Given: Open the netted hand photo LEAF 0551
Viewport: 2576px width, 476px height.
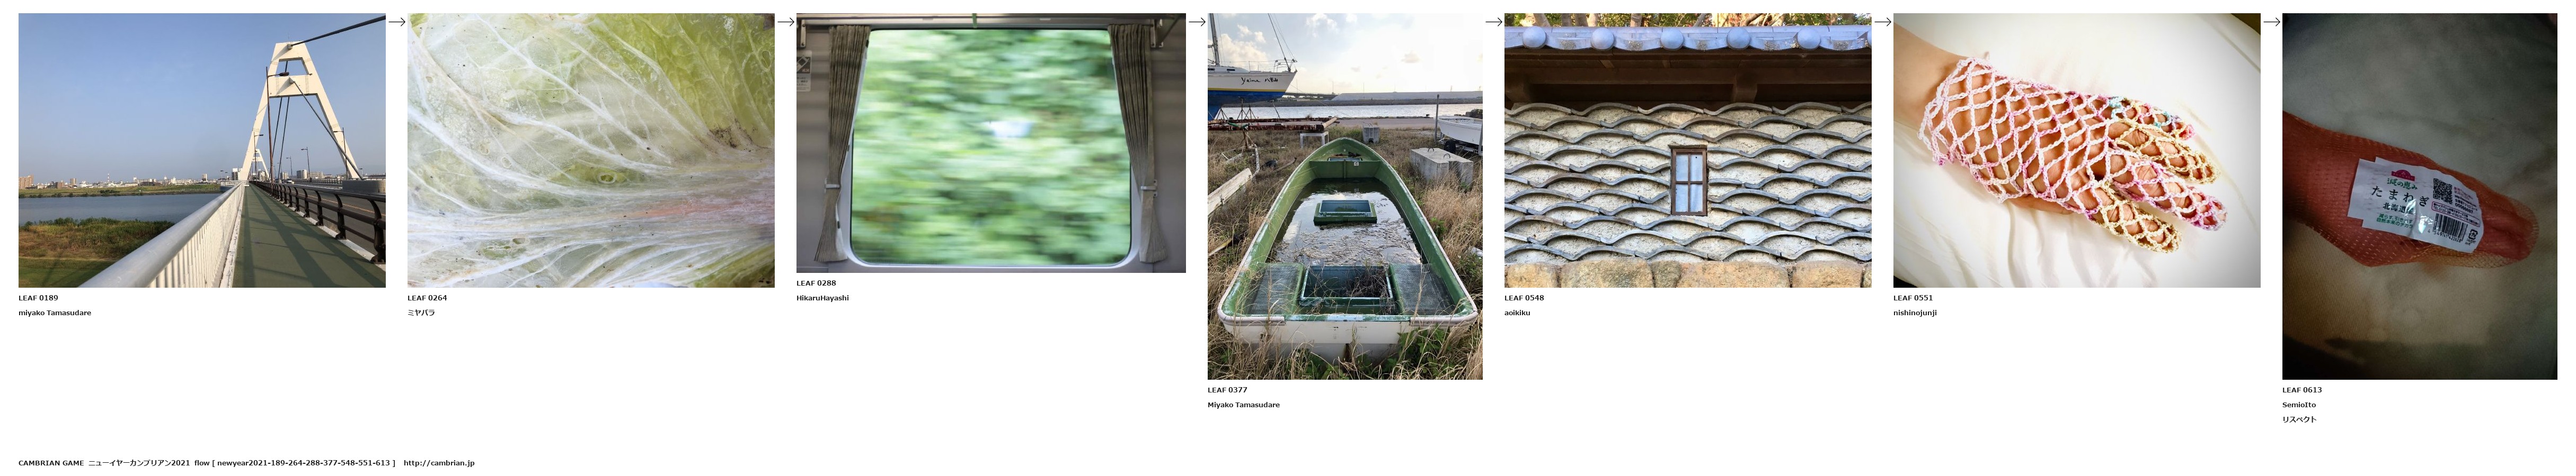Looking at the screenshot, I should pos(2076,151).
